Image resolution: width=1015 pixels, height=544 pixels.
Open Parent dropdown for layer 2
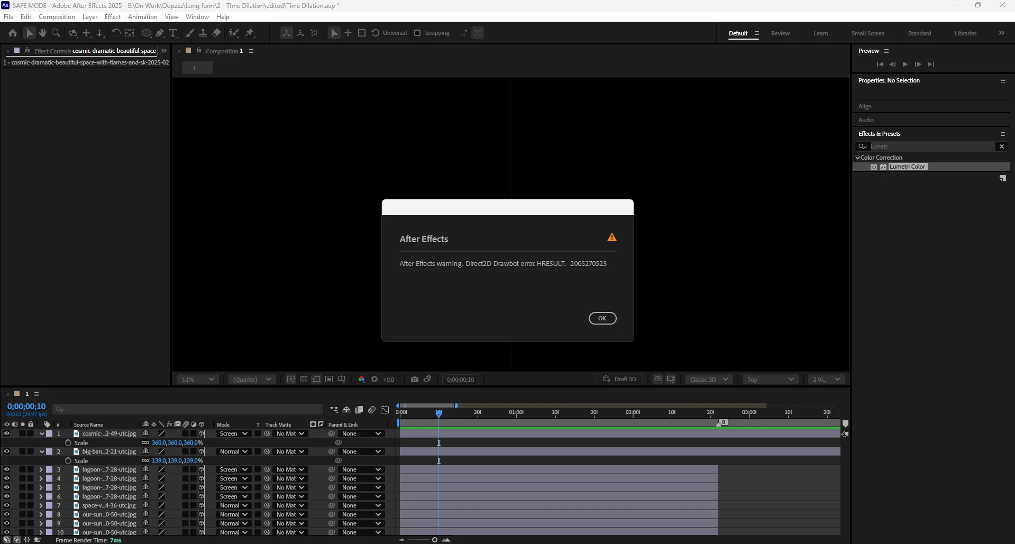[x=361, y=451]
